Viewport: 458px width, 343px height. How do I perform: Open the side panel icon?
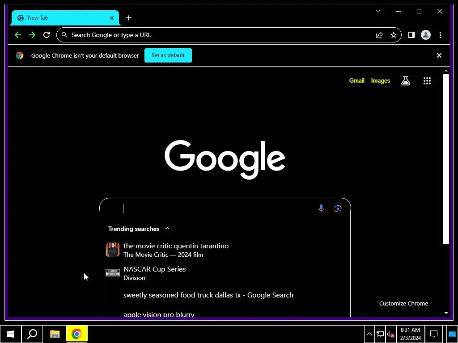411,35
